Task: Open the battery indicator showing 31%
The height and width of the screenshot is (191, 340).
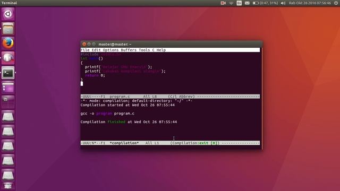Action: click(x=265, y=3)
